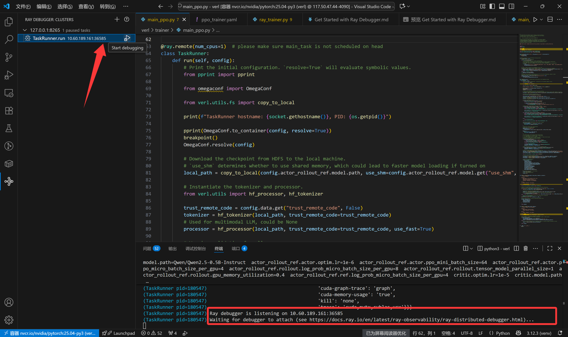Collapse the 127.0.0.1:8265 cluster node
This screenshot has height=337, width=568.
(x=25, y=30)
